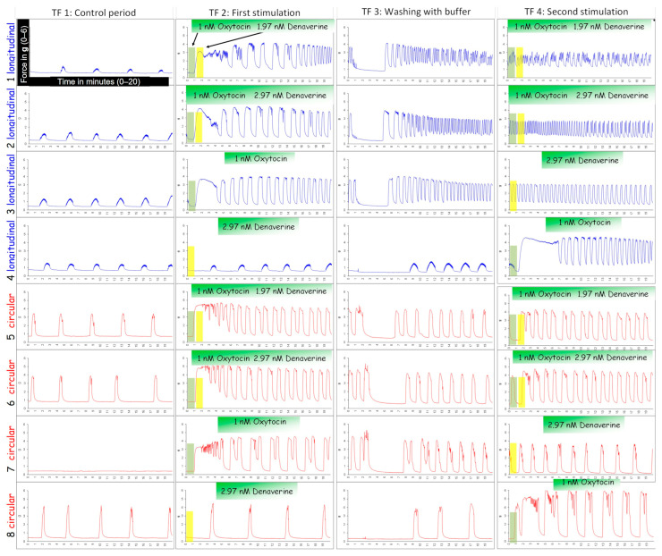Click row 3 TF 2 '1 nM Oxytocin' label

(260, 158)
